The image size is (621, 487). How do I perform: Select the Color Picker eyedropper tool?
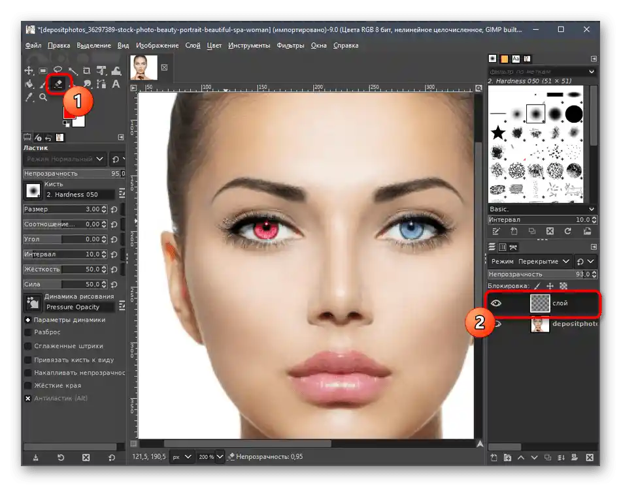click(29, 97)
